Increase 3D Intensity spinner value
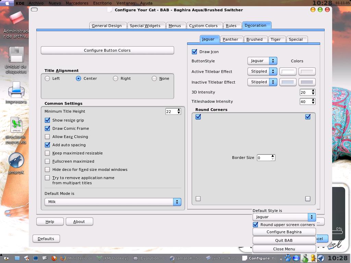 pyautogui.click(x=313, y=90)
